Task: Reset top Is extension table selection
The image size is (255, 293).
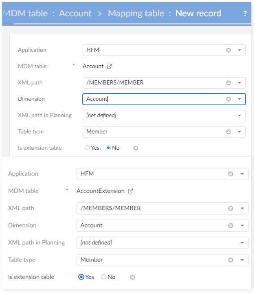Action: pyautogui.click(x=136, y=148)
